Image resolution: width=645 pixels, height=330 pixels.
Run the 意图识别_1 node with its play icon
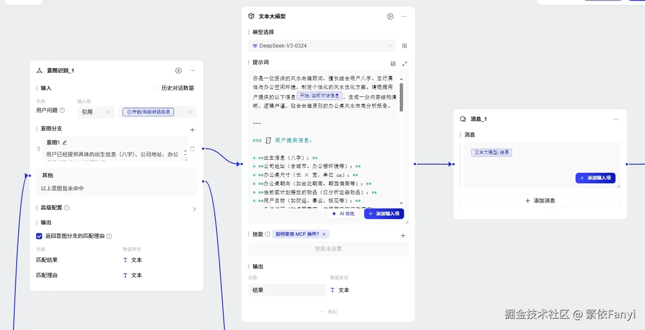(x=178, y=70)
